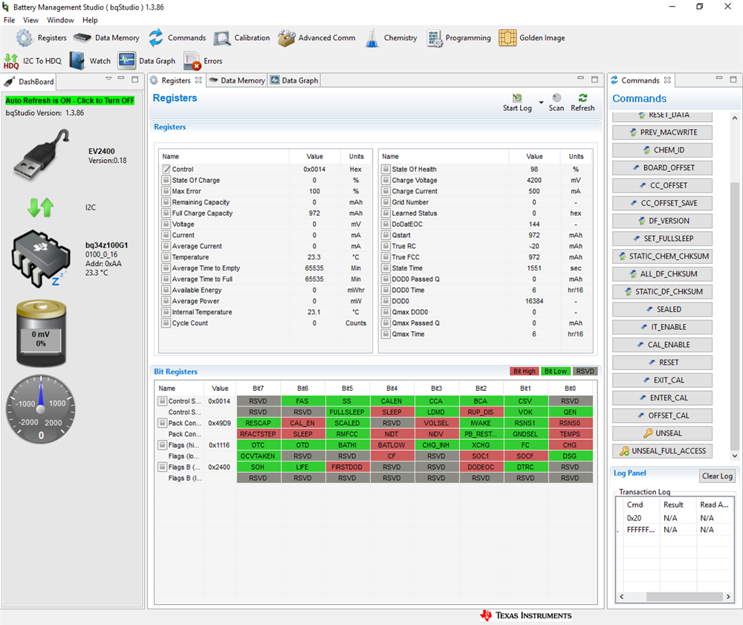Switch I2C To HDQ mode
The width and height of the screenshot is (743, 625).
tap(33, 61)
